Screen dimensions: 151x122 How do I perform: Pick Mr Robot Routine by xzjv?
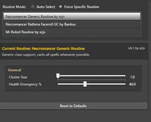click(72, 32)
